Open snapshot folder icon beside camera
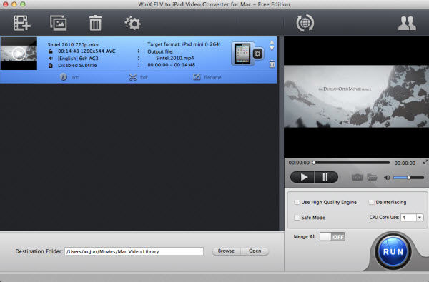Screen dimensions: 429x282 (372, 178)
